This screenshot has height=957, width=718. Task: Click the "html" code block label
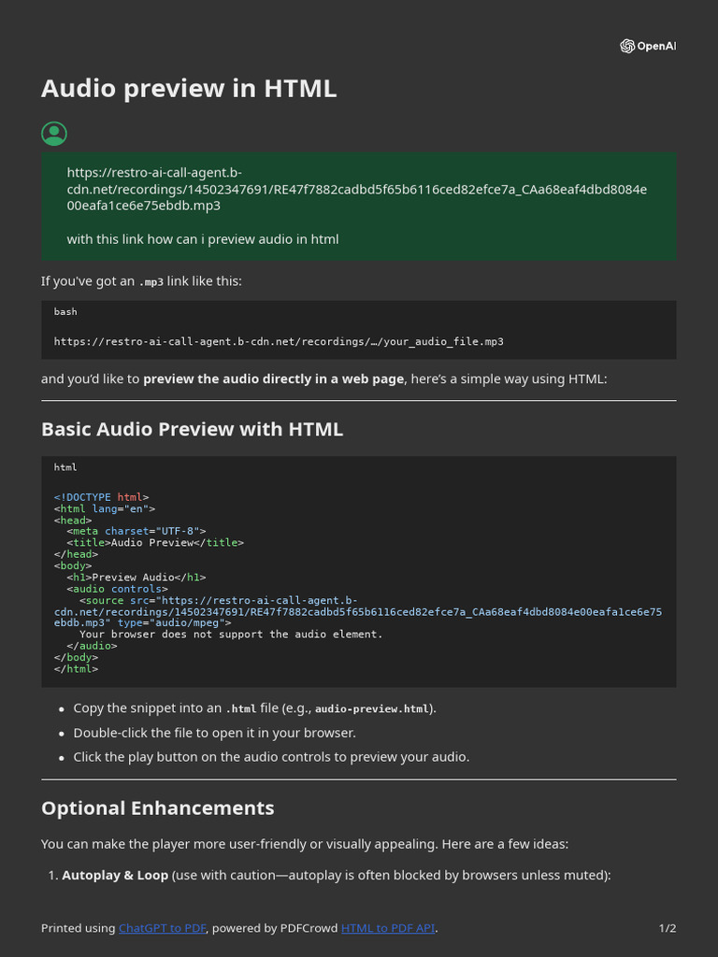pos(65,466)
